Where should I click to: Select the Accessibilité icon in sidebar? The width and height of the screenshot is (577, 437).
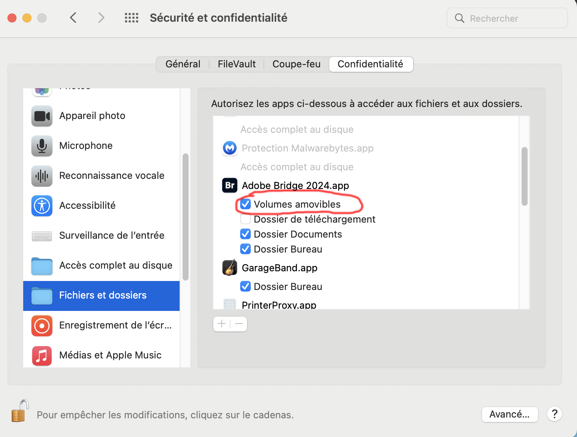click(x=42, y=206)
